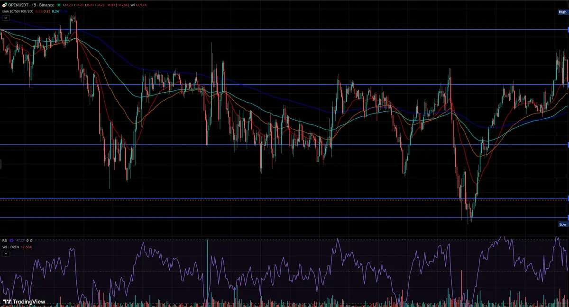Select the Vol · OPEN indicator label
Image resolution: width=569 pixels, height=307 pixels.
click(10, 247)
